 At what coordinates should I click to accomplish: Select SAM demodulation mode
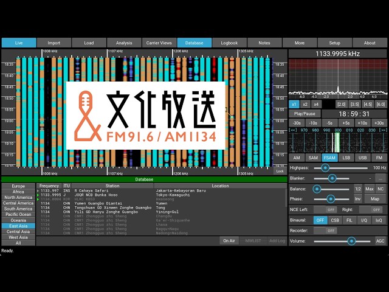pyautogui.click(x=313, y=158)
